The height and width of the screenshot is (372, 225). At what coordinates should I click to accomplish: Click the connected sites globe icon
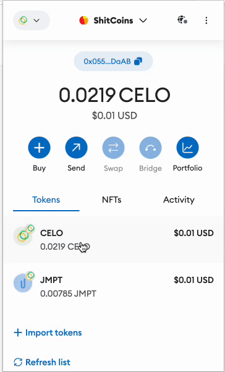point(182,20)
